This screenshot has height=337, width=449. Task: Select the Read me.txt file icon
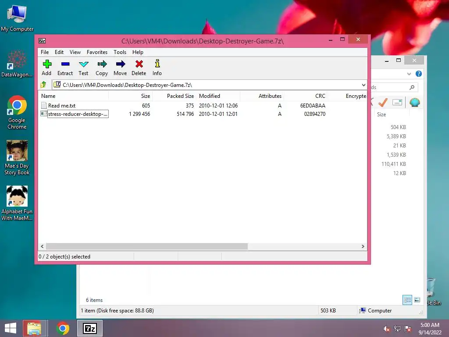tap(44, 105)
